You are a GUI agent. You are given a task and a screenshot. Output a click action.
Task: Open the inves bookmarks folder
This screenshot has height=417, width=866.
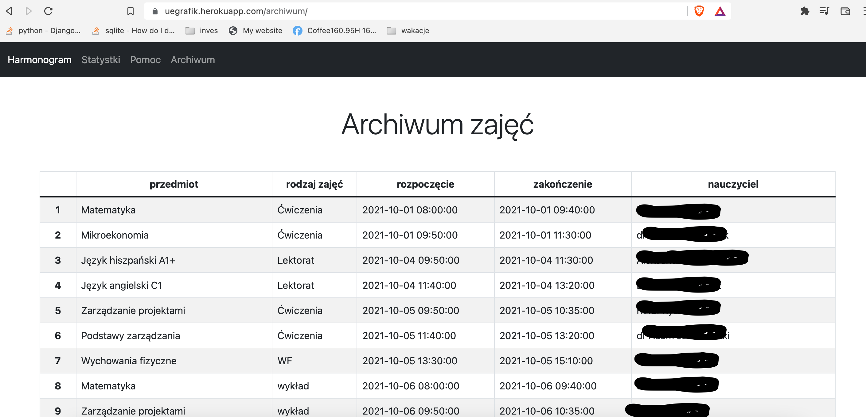point(201,31)
